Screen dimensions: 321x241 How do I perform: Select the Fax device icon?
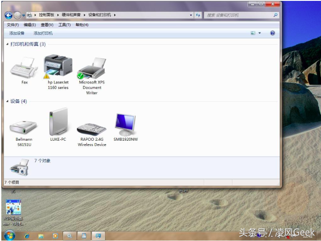pos(24,69)
